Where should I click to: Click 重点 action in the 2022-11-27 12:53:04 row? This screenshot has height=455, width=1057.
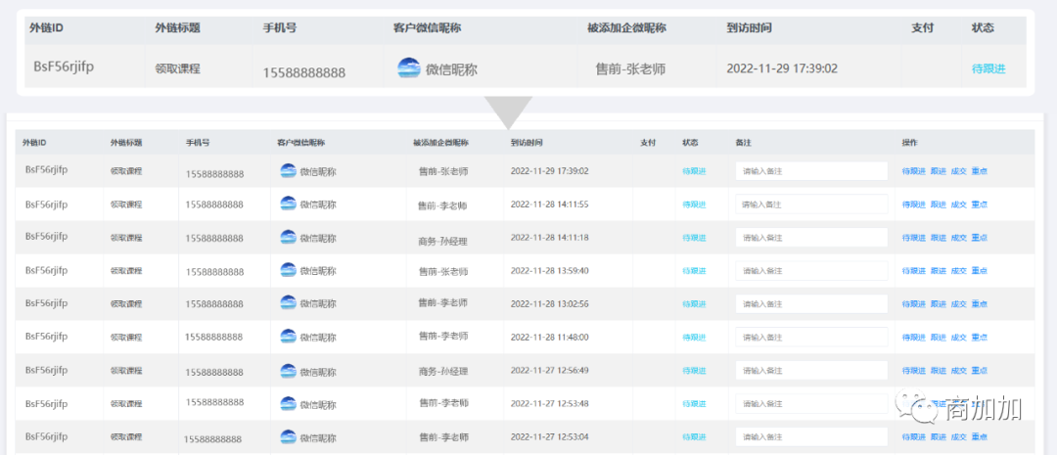pyautogui.click(x=979, y=437)
